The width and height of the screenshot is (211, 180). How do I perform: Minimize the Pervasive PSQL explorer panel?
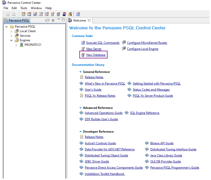pos(59,19)
